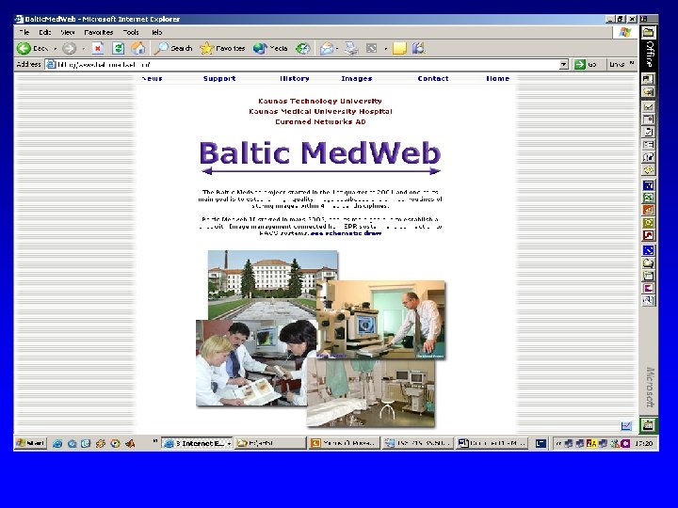Image resolution: width=678 pixels, height=508 pixels.
Task: Click the yellow note toolbar icon
Action: point(399,48)
